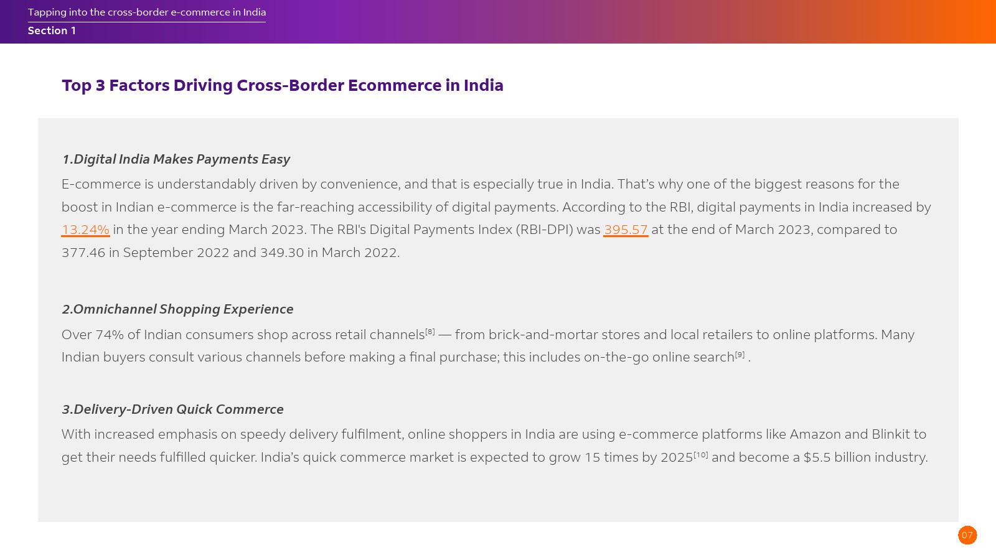This screenshot has width=996, height=560.
Task: Click the orange page number 07 badge
Action: tap(967, 535)
